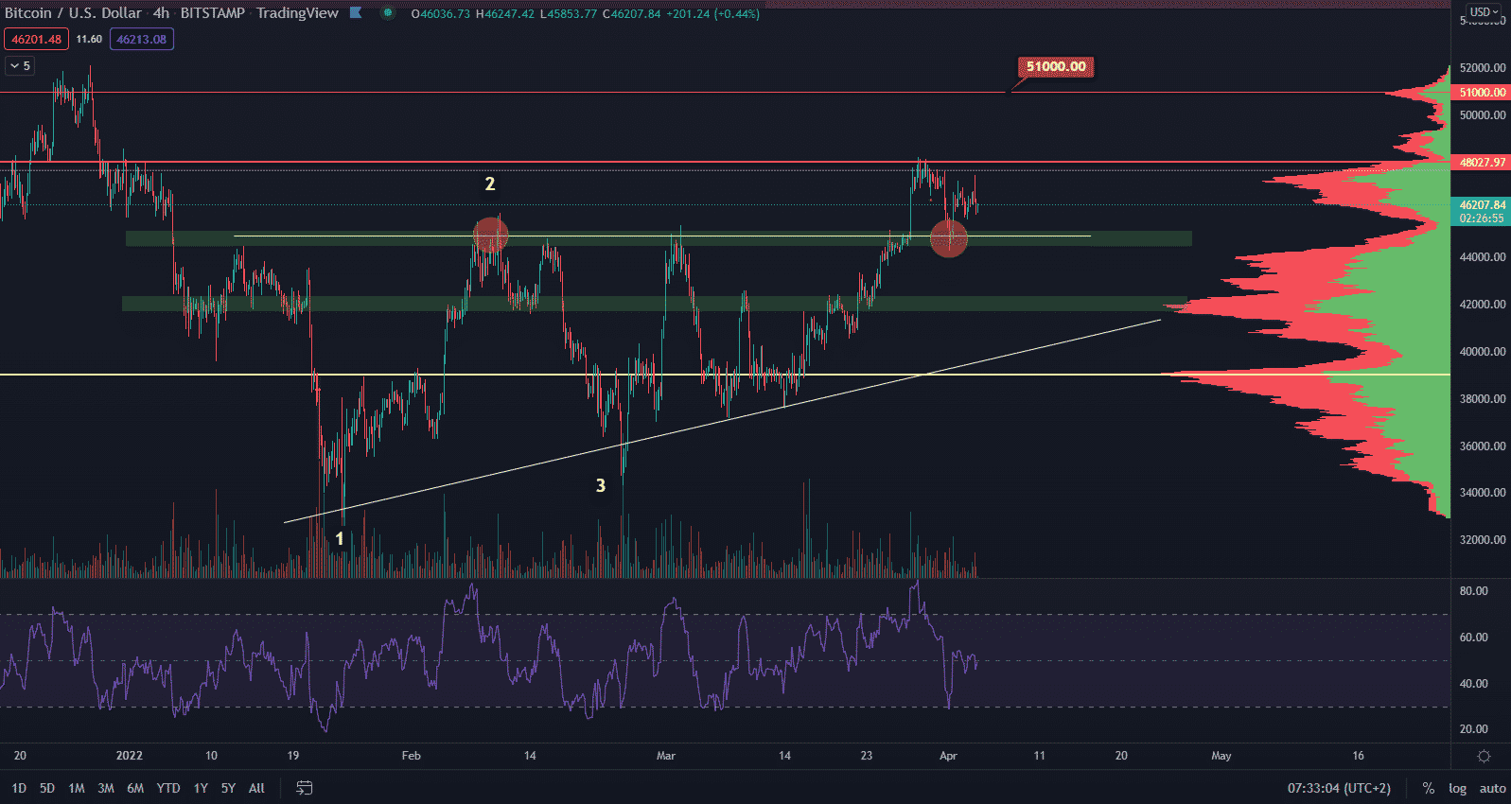Image resolution: width=1511 pixels, height=804 pixels.
Task: Select the 51000.00 price callout label
Action: click(x=1056, y=67)
